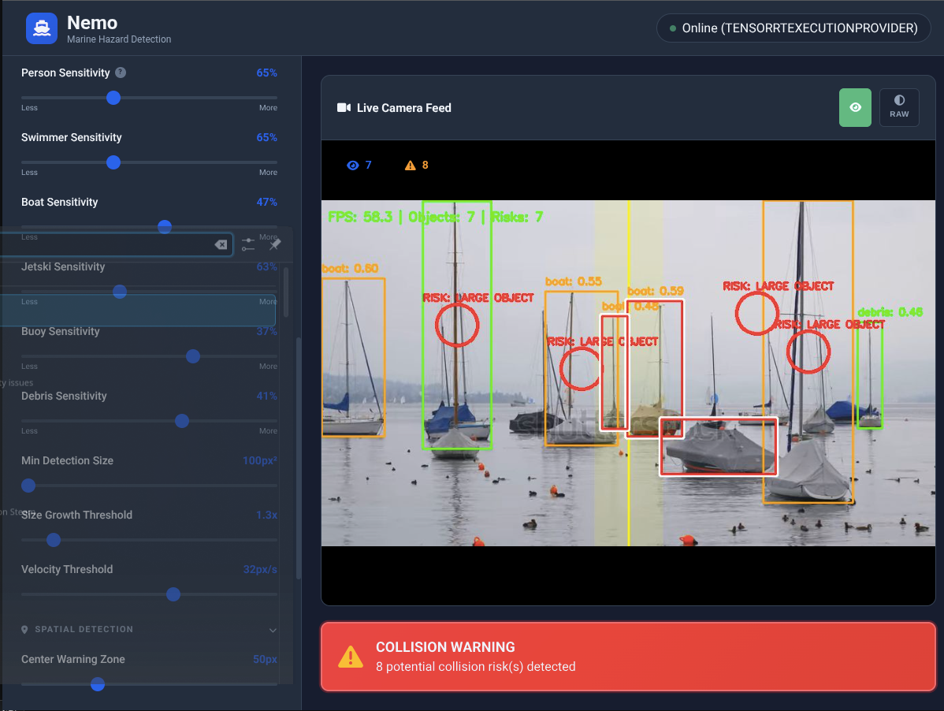Viewport: 944px width, 711px height.
Task: Toggle the Online status indicator pill
Action: click(x=793, y=28)
